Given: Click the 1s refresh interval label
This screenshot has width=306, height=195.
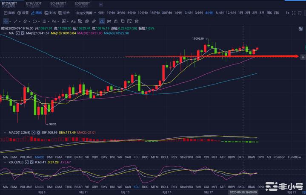Looking at the screenshot, I should point(287,13).
